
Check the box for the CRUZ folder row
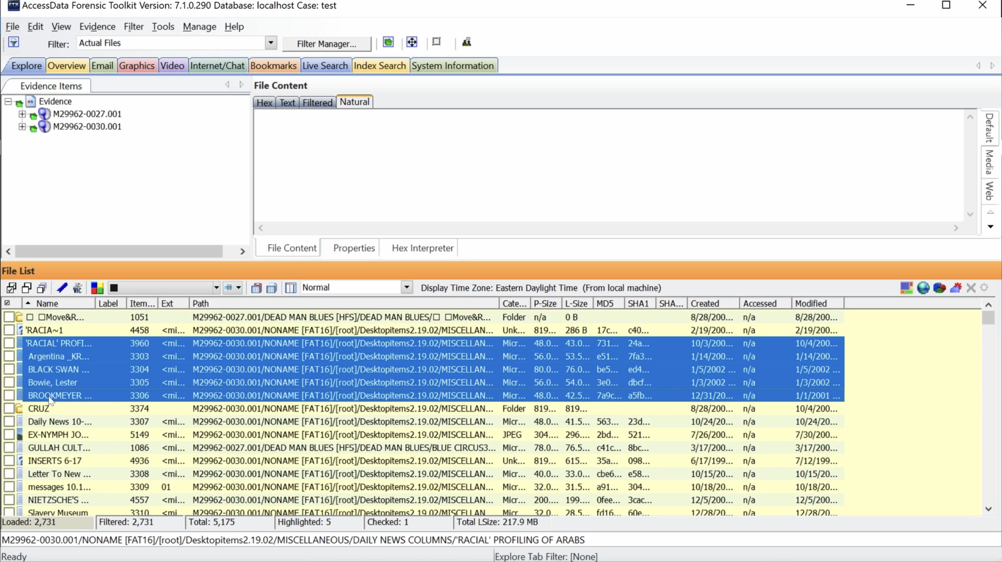point(9,408)
